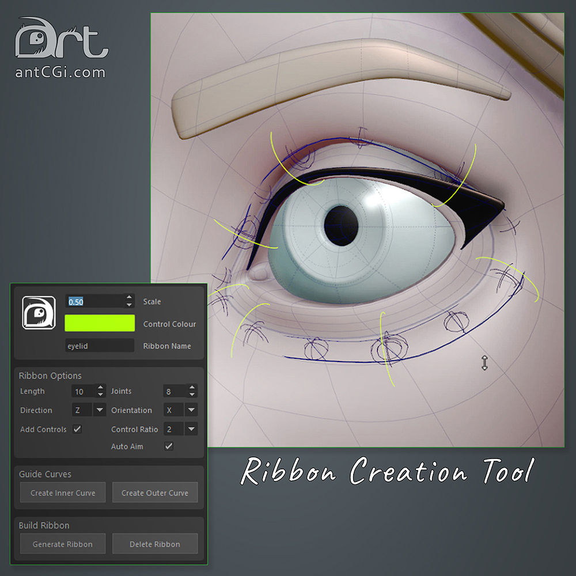Open the Control Ratio dropdown set to 2
The image size is (576, 576).
[x=181, y=429]
